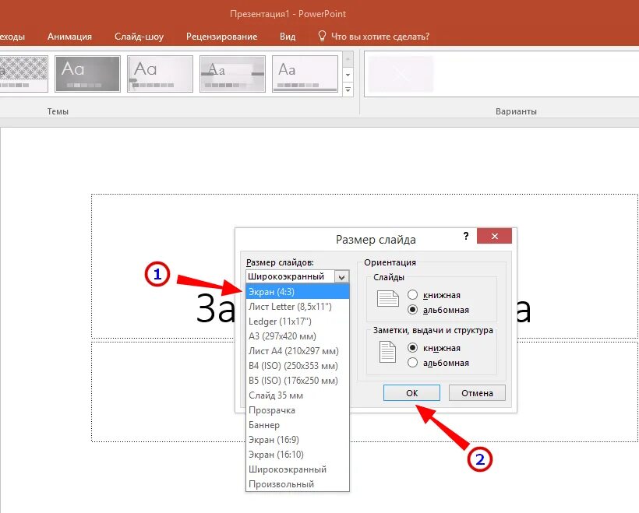Select the dark gray gradient theme thumbnail

tap(87, 74)
